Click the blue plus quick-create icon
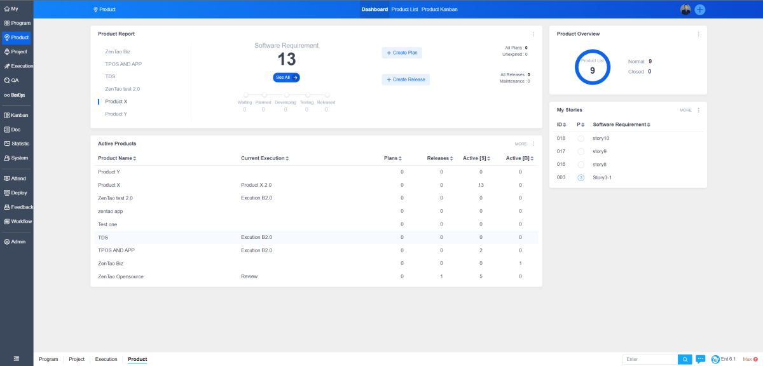This screenshot has width=763, height=366. [699, 10]
